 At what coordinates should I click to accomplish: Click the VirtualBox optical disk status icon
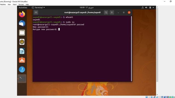(149, 97)
